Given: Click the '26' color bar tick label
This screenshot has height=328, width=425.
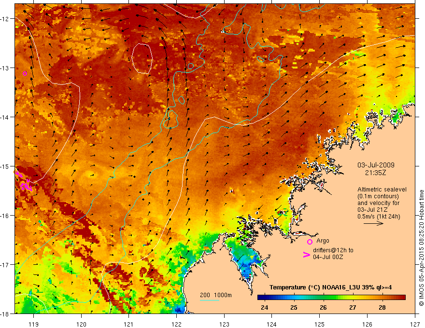Looking at the screenshot, I should [323, 308].
